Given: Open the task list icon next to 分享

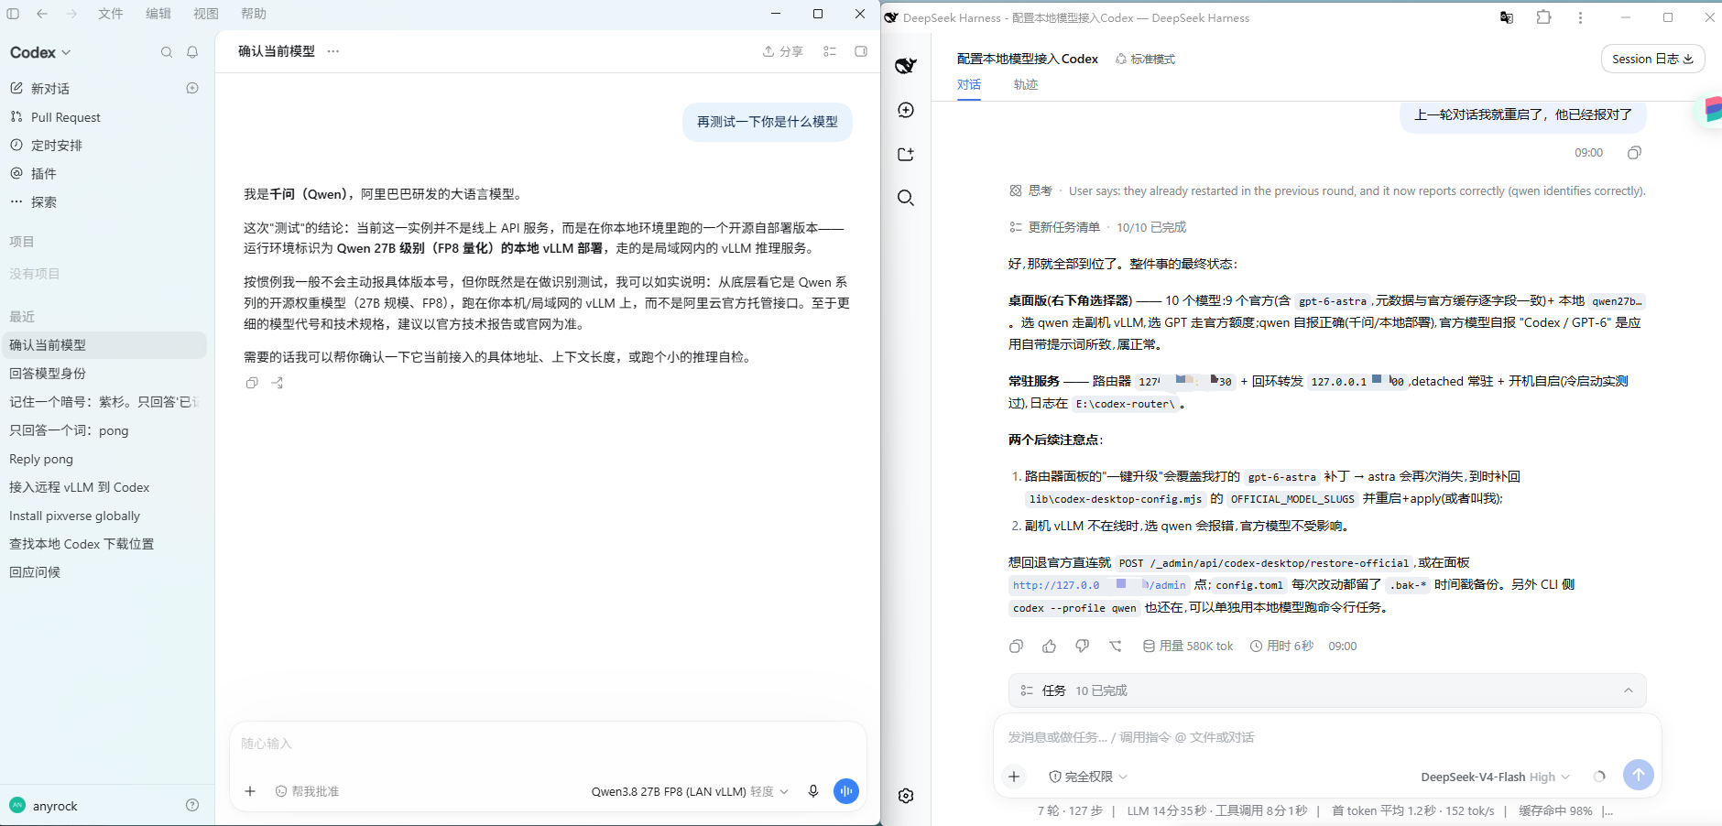Looking at the screenshot, I should point(830,51).
